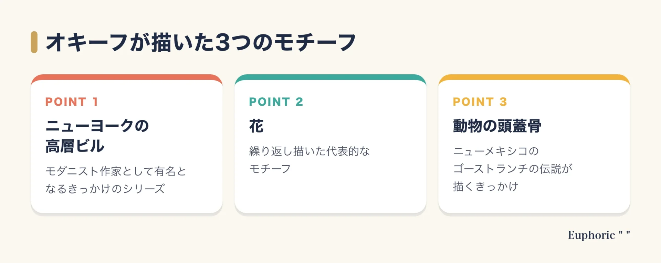
Task: Select the main heading オキーフが描いた3つのモチーフ
Action: coord(201,42)
